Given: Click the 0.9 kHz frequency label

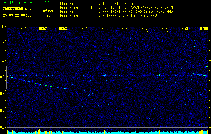Looking at the screenshot, I should point(3,77).
